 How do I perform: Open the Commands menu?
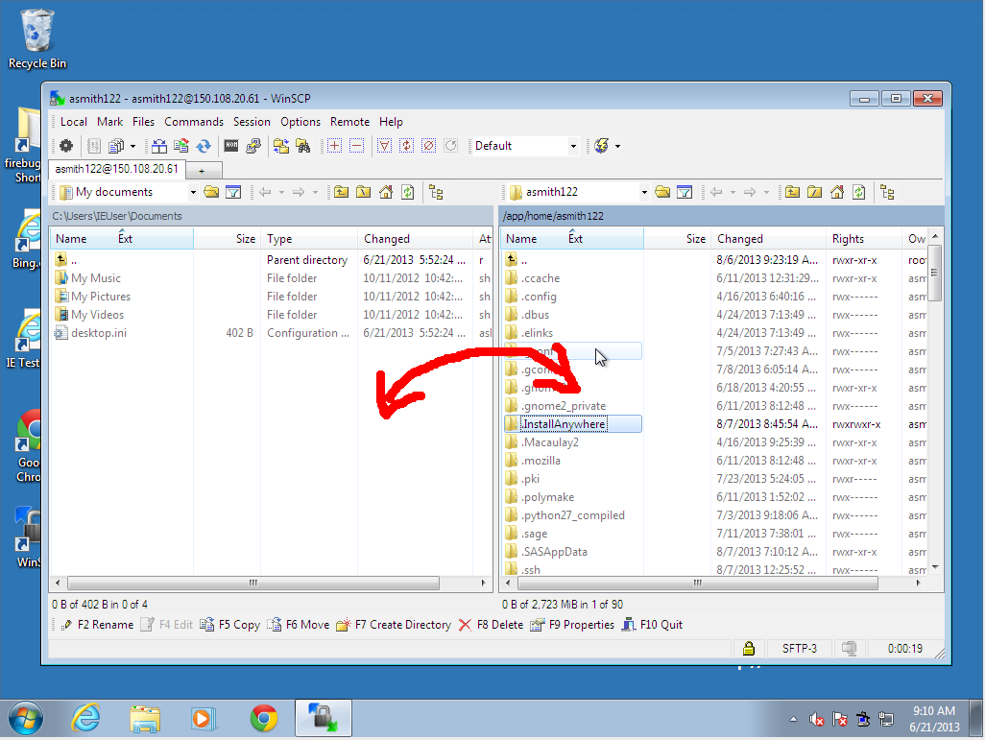coord(194,121)
